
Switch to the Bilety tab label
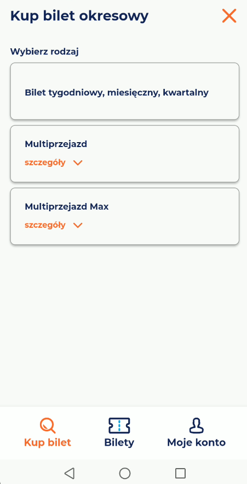pyautogui.click(x=119, y=443)
